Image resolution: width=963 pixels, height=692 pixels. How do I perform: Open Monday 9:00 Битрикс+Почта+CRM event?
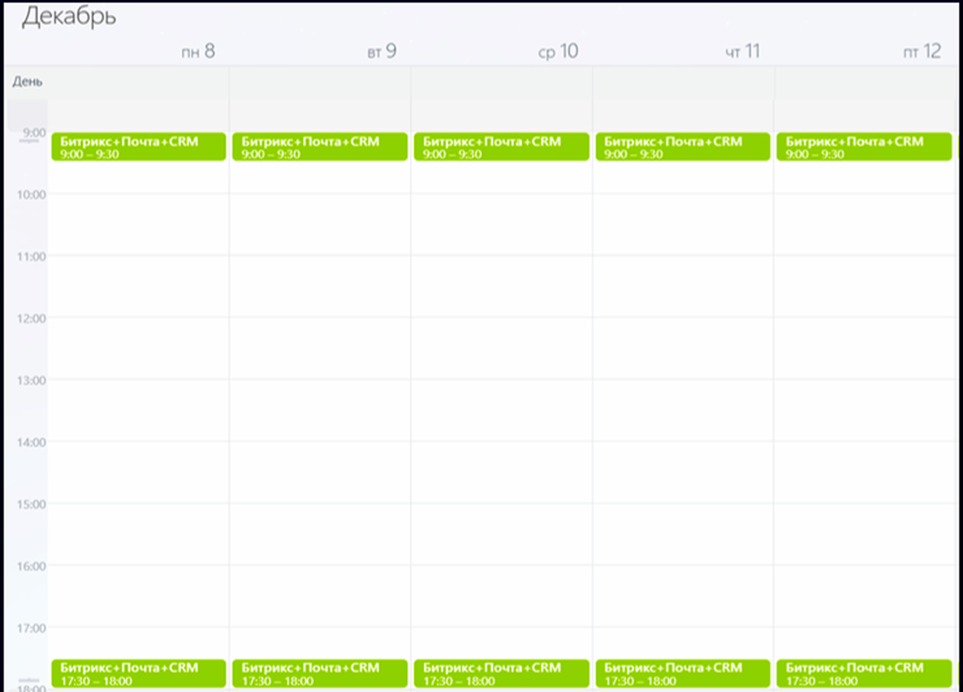pyautogui.click(x=138, y=147)
